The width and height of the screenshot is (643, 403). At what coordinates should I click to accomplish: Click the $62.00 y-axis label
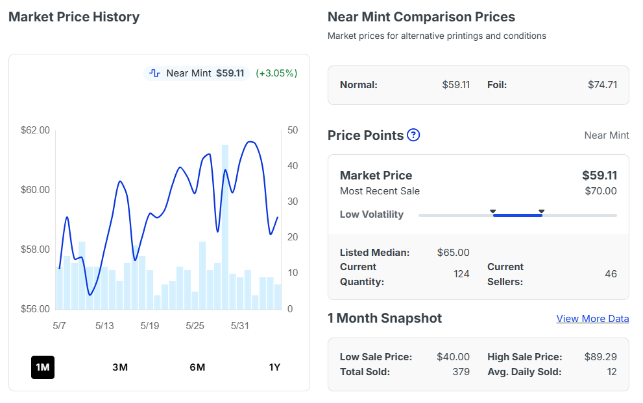(35, 130)
